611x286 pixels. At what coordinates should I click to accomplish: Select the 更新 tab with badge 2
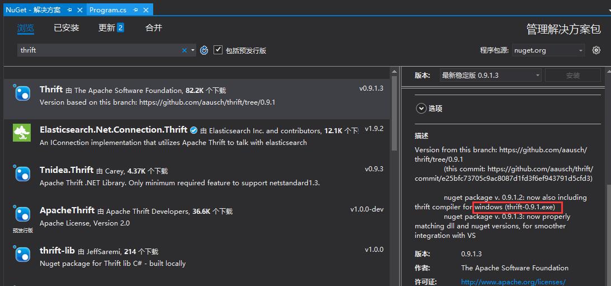point(111,28)
